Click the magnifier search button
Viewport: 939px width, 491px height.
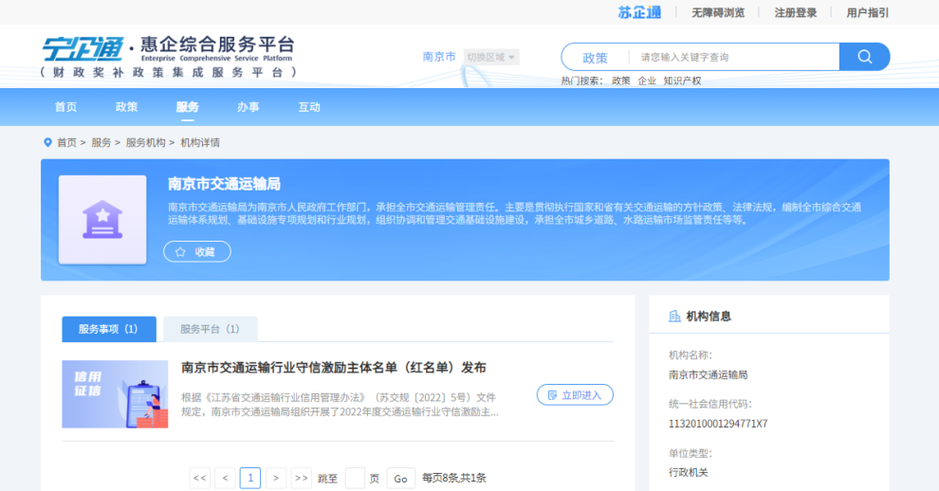pos(864,57)
